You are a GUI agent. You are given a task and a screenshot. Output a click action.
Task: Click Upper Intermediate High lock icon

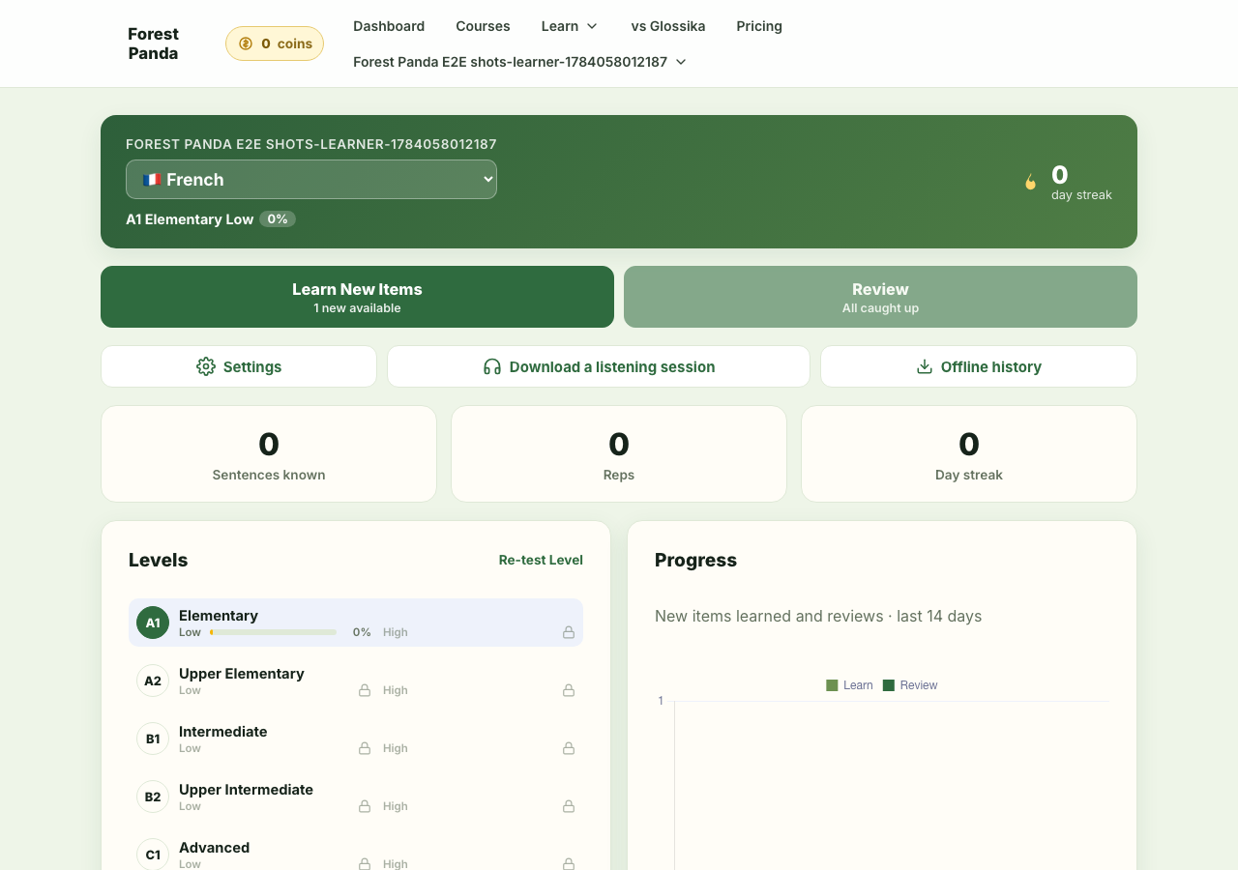click(x=569, y=806)
